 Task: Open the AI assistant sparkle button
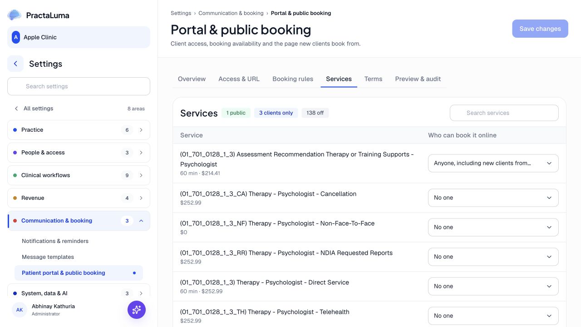click(137, 310)
